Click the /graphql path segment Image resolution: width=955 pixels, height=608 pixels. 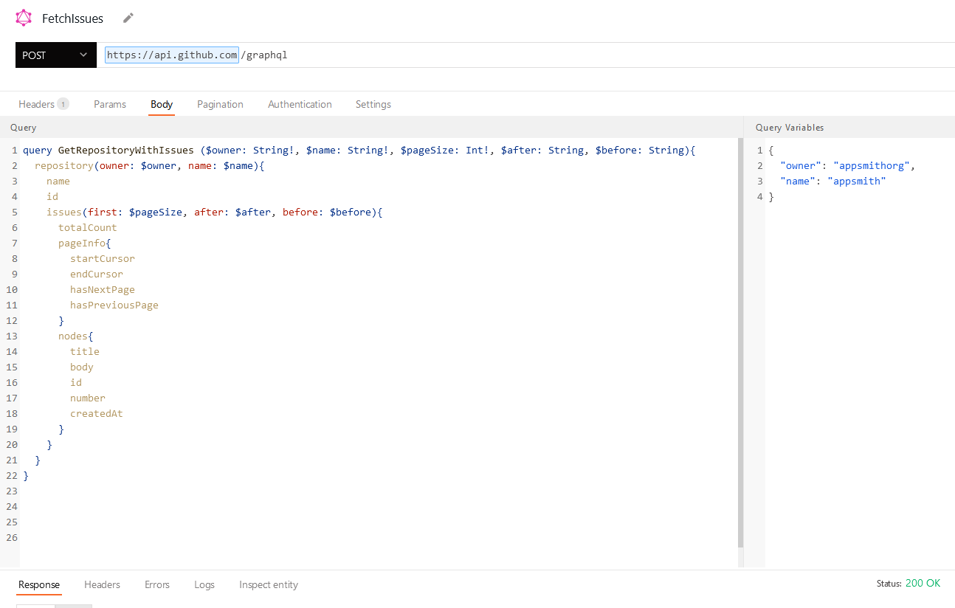tap(265, 55)
